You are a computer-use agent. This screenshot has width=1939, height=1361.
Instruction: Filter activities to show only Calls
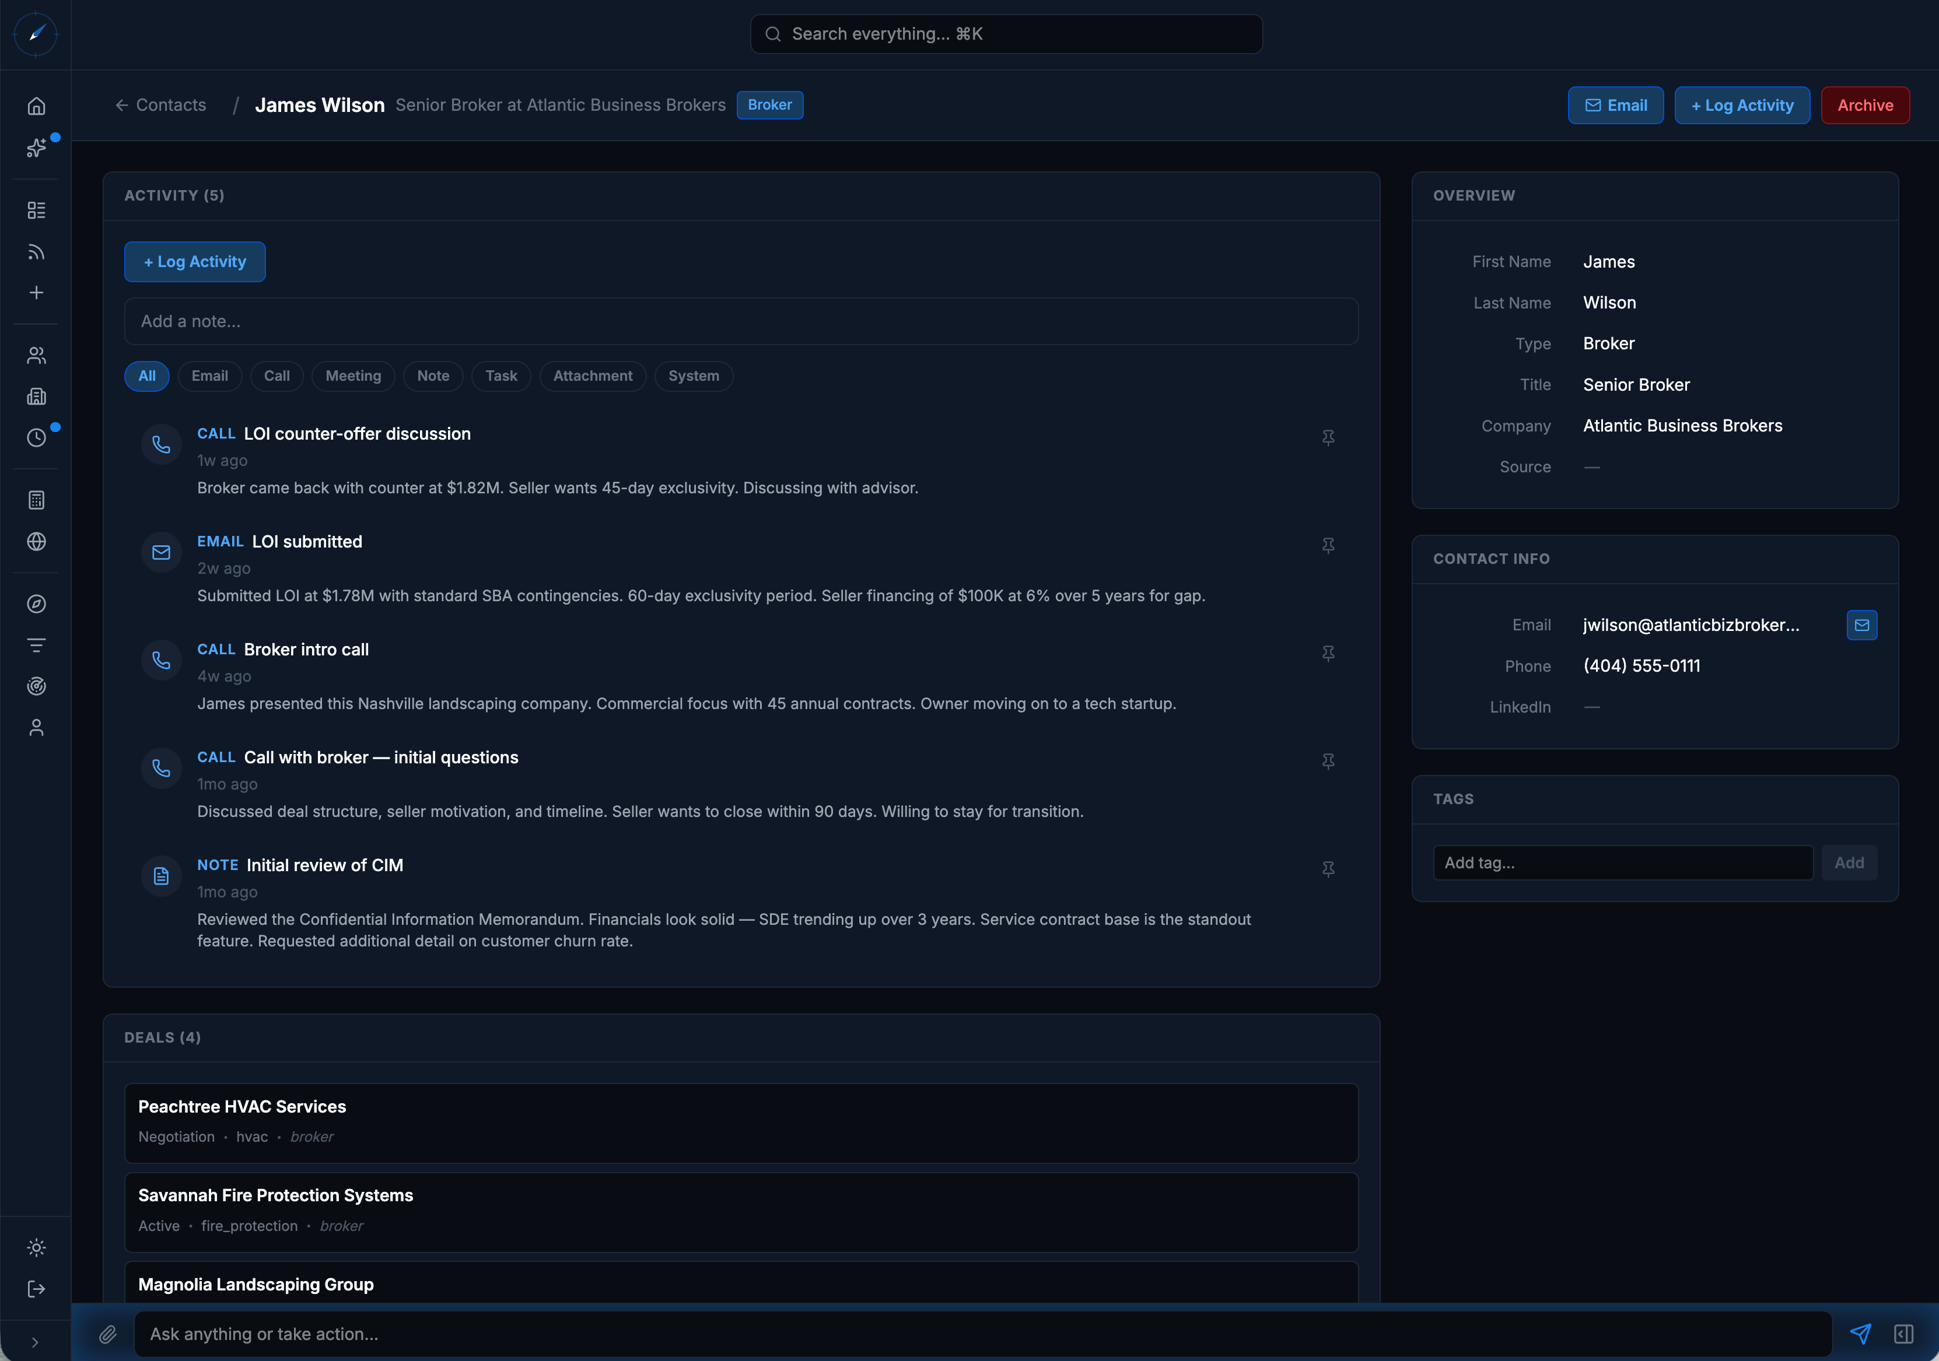coord(276,376)
